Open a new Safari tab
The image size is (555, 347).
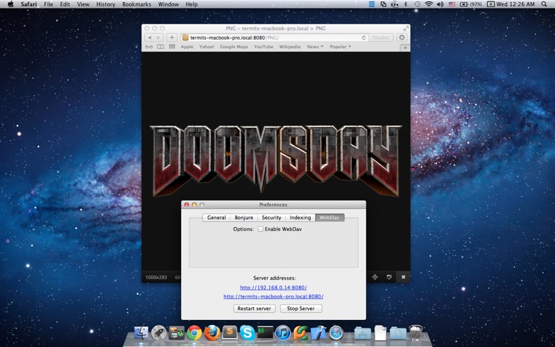pyautogui.click(x=405, y=47)
